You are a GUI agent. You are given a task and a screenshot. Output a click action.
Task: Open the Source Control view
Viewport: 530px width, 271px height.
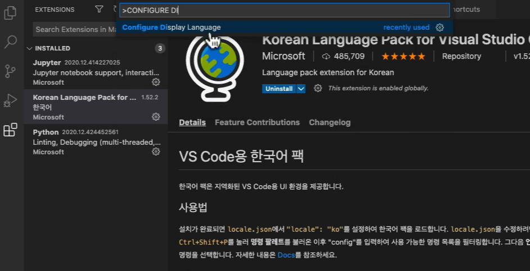pyautogui.click(x=10, y=71)
